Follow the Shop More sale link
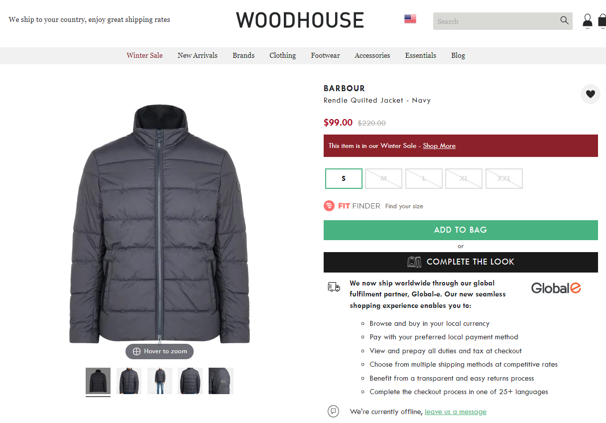The width and height of the screenshot is (606, 423). click(439, 146)
